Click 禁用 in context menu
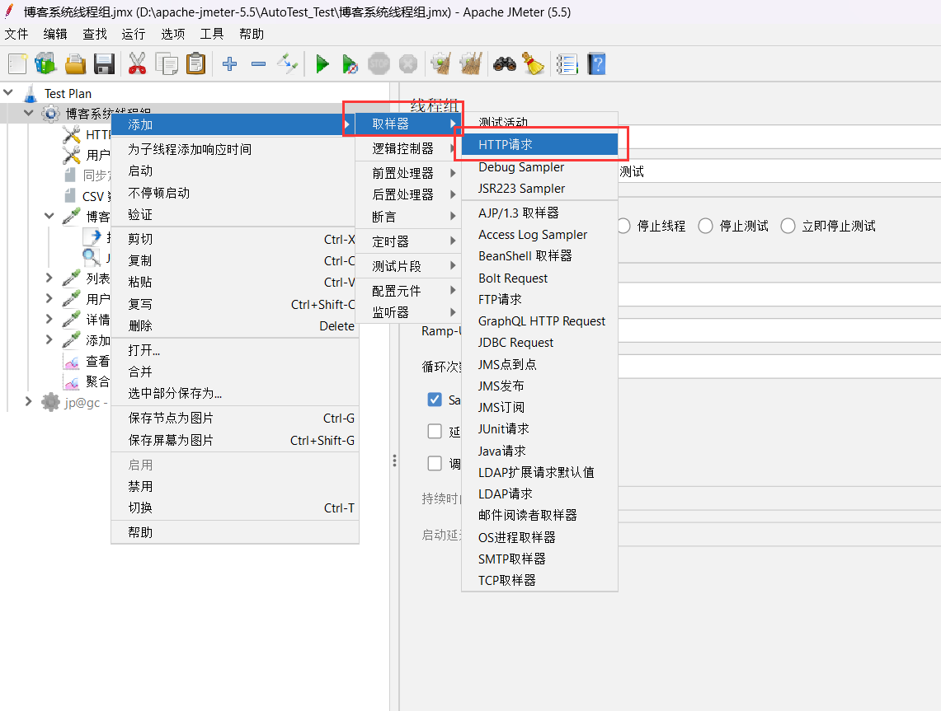Image resolution: width=941 pixels, height=711 pixels. (235, 486)
